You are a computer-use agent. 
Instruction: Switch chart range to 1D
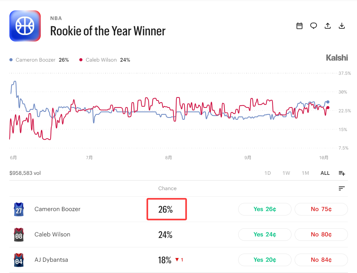tap(268, 173)
